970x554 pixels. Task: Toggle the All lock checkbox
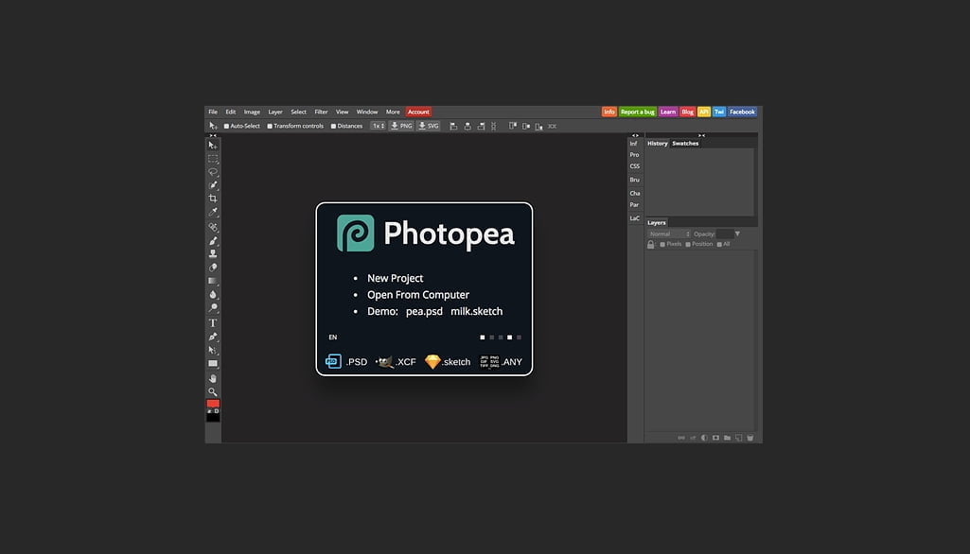[719, 244]
